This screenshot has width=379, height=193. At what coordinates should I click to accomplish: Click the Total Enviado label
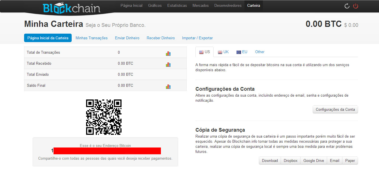pyautogui.click(x=38, y=74)
